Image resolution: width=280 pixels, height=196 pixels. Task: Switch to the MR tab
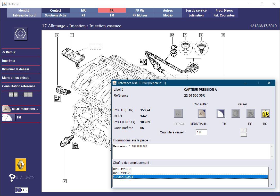click(83, 11)
